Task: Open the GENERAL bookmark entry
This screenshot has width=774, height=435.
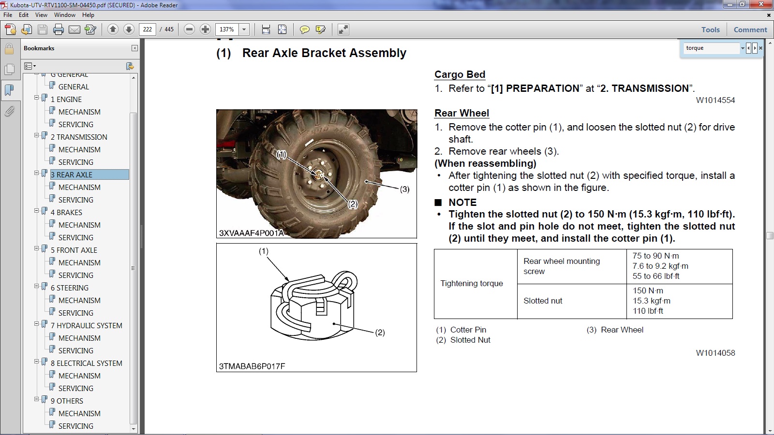Action: 74,87
